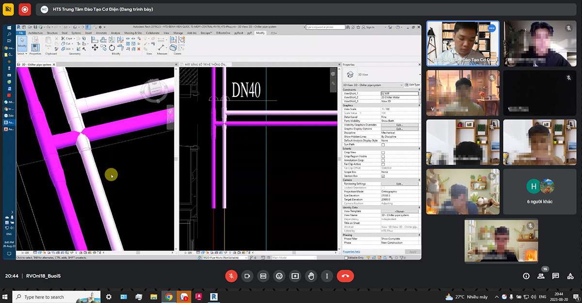Click Edit for Visibility/Graphics Overrides
Image resolution: width=582 pixels, height=303 pixels.
click(400, 125)
